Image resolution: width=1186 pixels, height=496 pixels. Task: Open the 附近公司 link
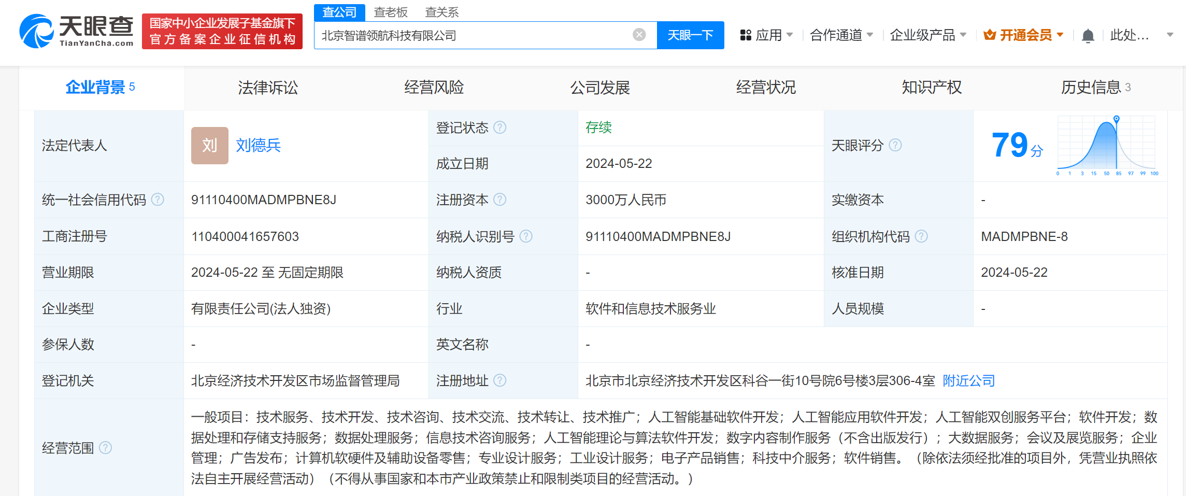tap(968, 380)
